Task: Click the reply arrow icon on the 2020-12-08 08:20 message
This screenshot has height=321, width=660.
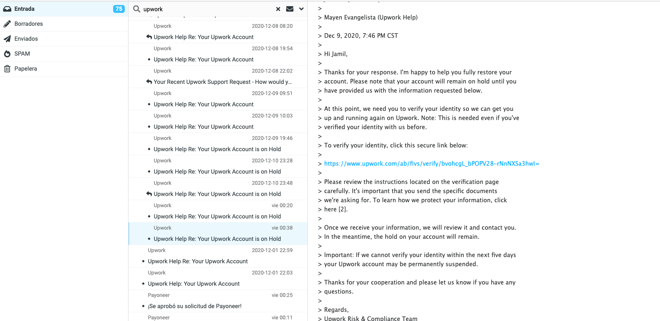Action: click(x=149, y=37)
